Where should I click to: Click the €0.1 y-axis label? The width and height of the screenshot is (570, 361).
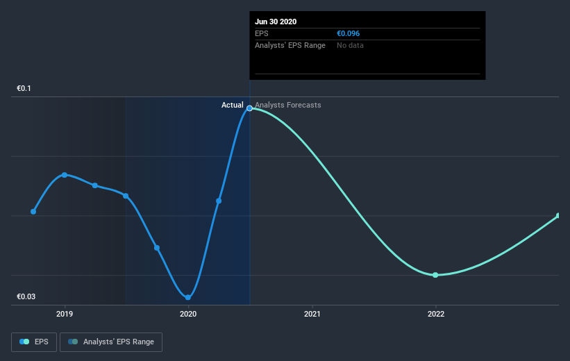click(x=24, y=88)
